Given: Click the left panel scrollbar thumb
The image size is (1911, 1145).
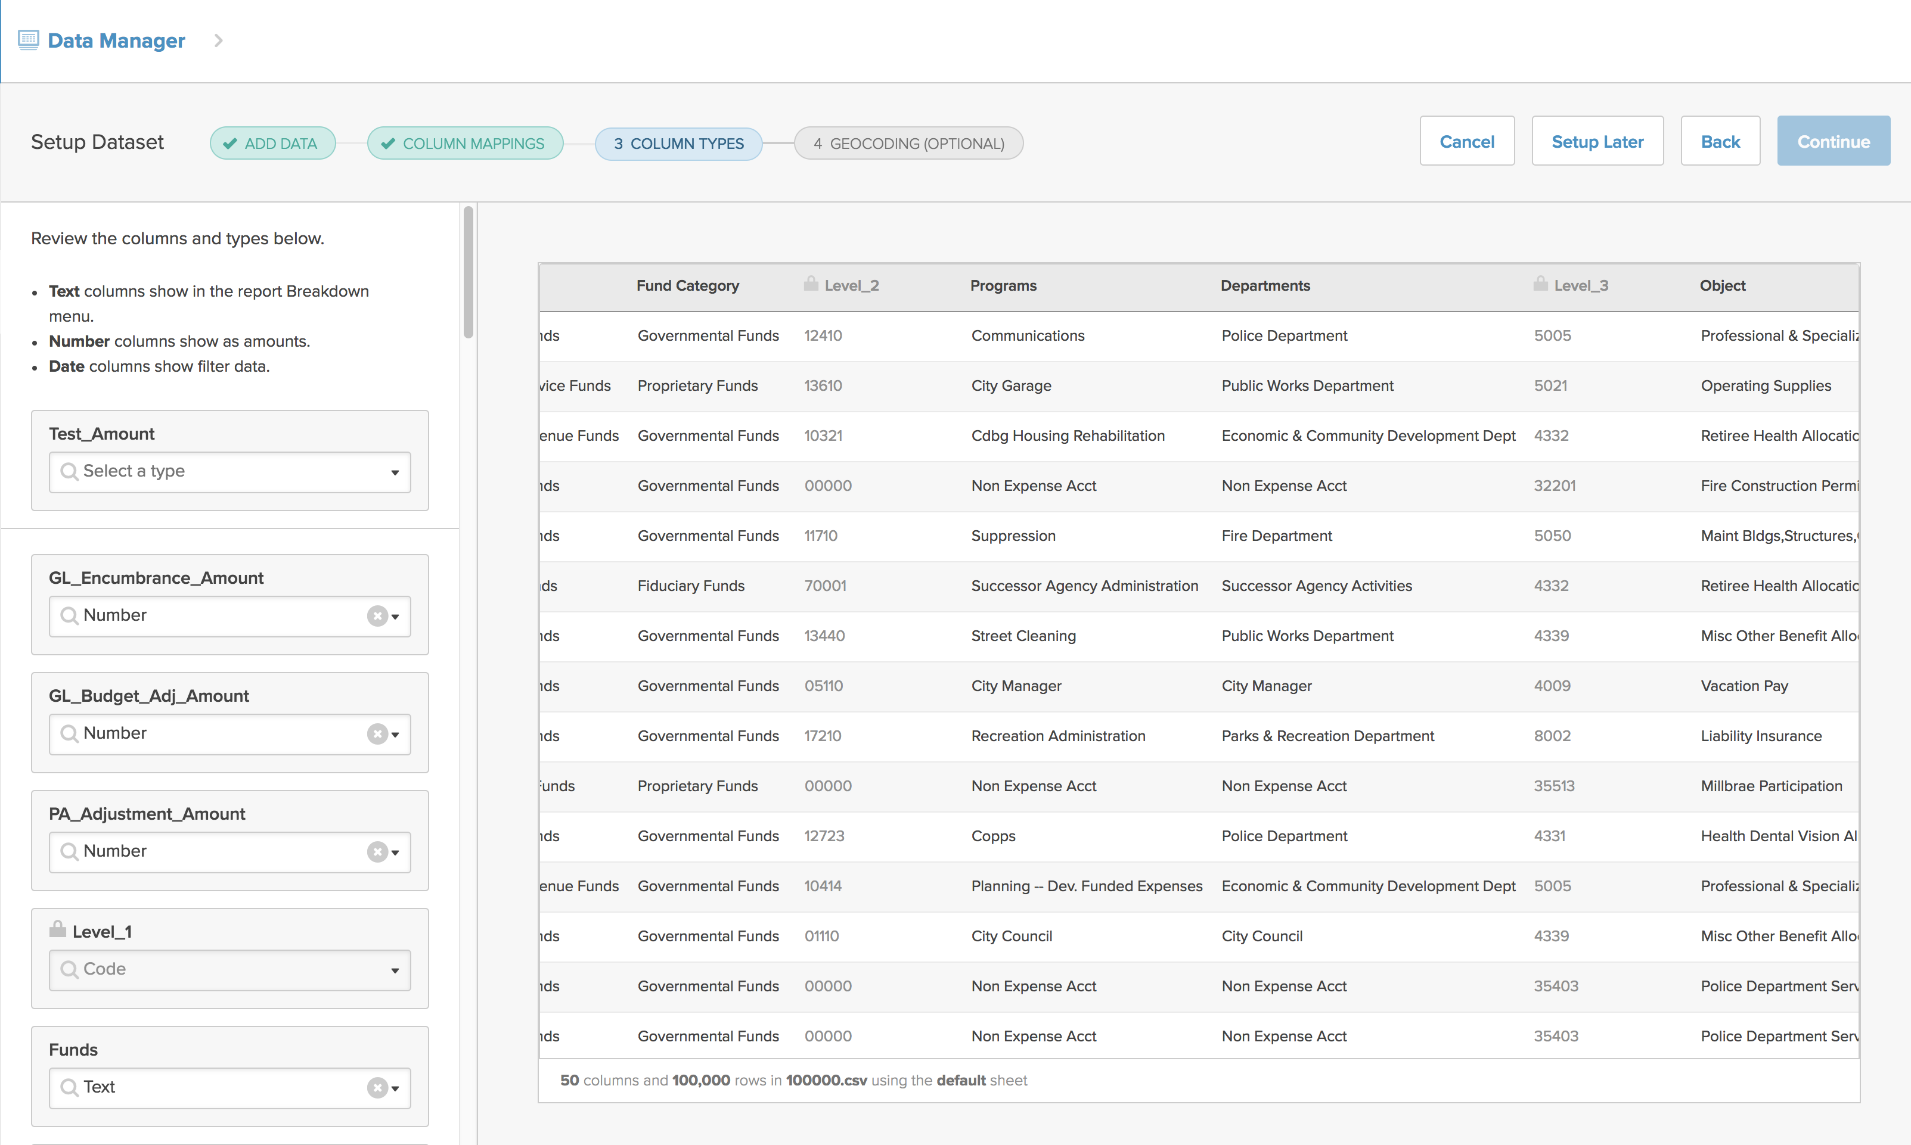Looking at the screenshot, I should [x=469, y=272].
